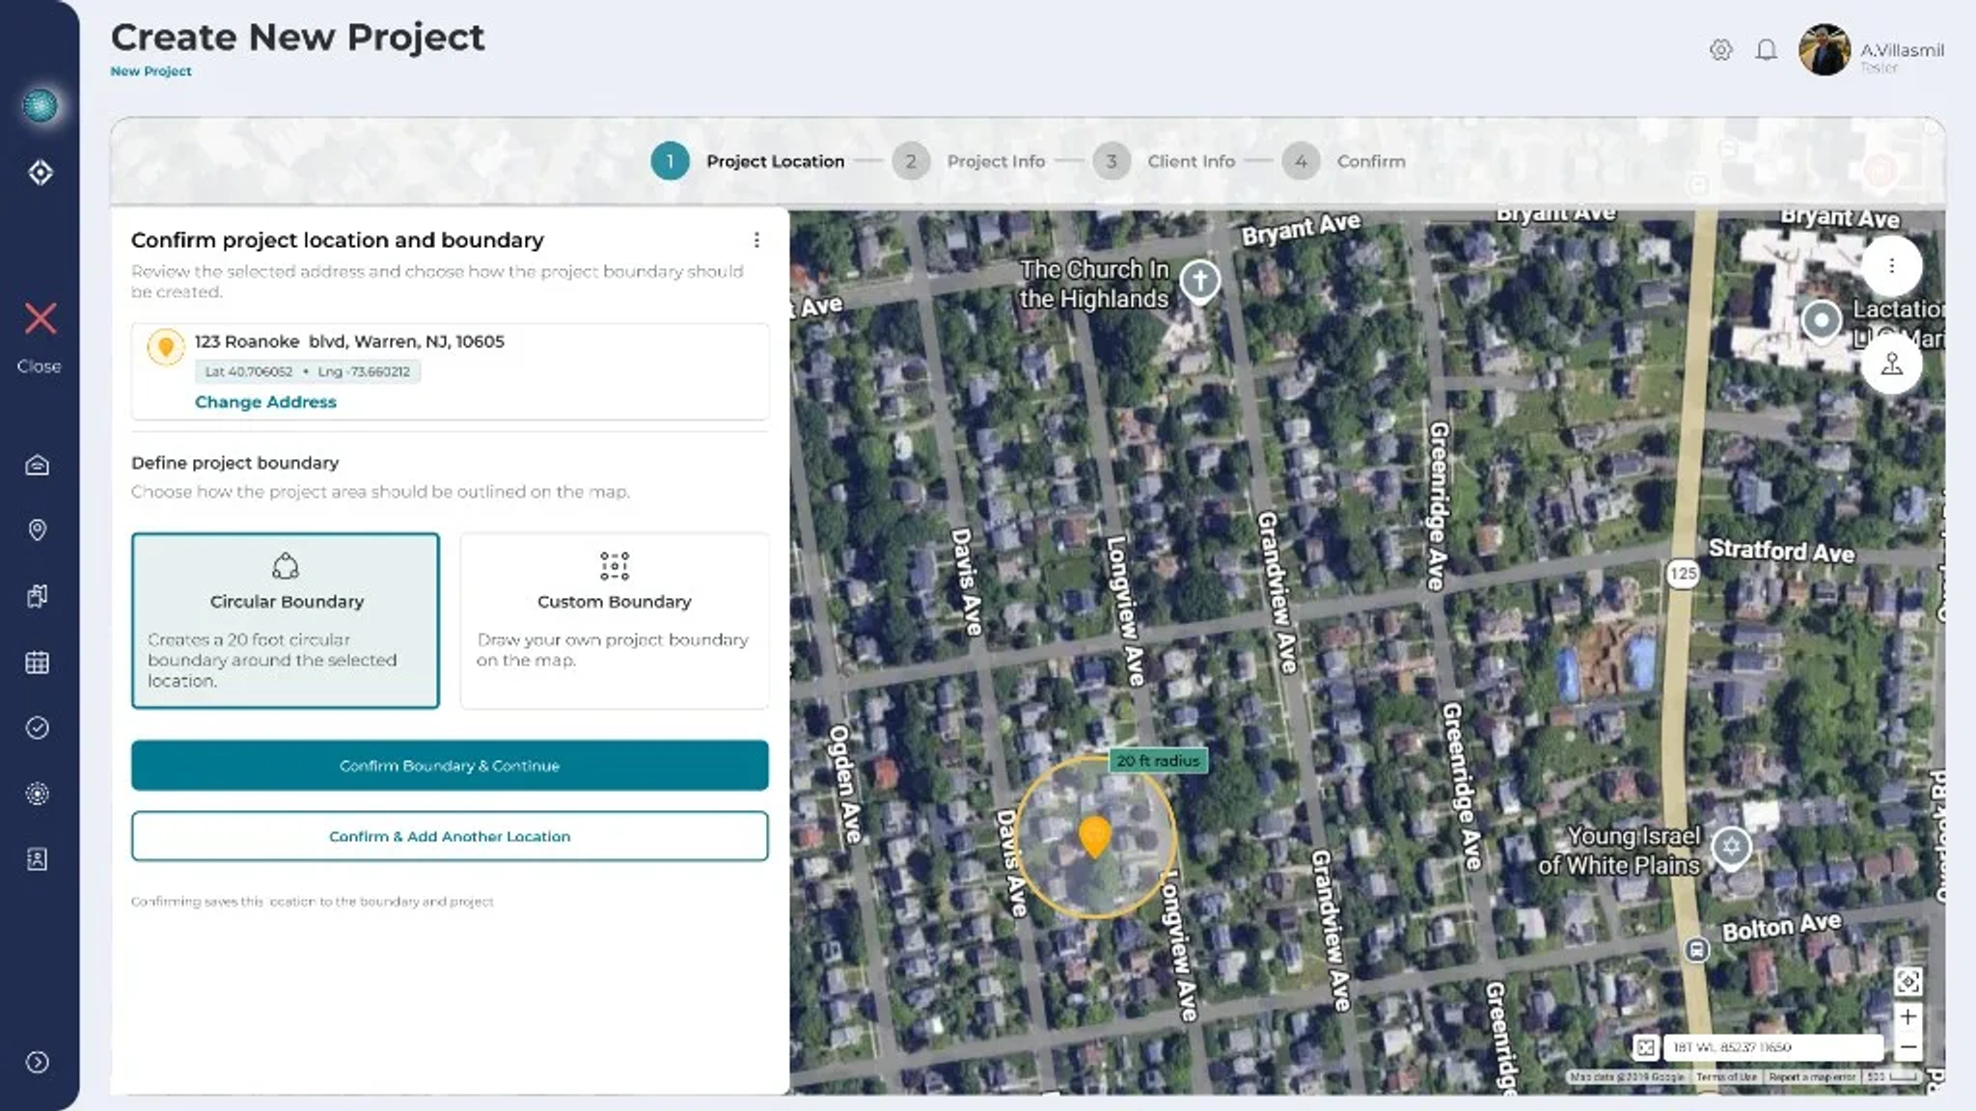This screenshot has height=1111, width=1976.
Task: Zoom in the map with plus button
Action: pos(1907,1016)
